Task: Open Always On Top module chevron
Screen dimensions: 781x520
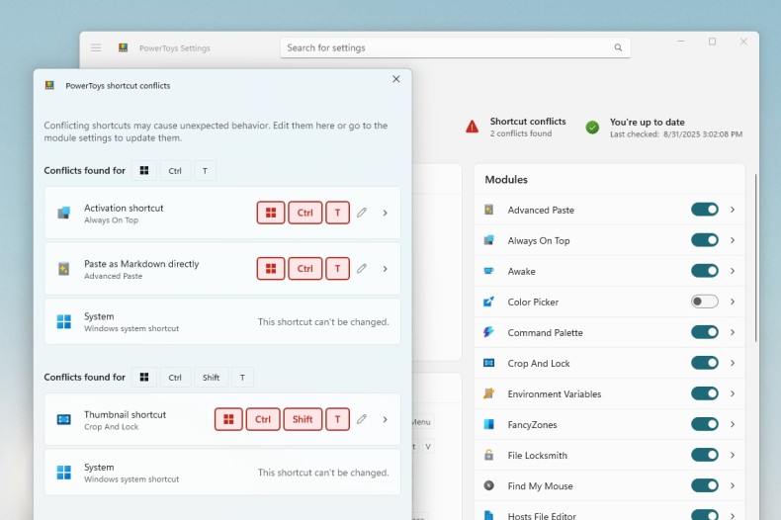Action: point(733,240)
